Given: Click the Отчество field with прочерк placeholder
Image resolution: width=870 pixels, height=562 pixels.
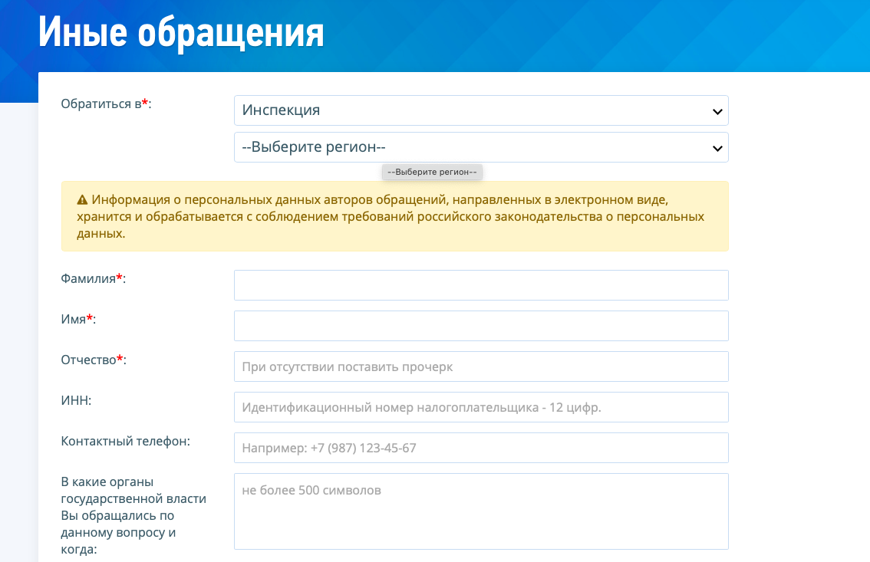Looking at the screenshot, I should point(481,366).
